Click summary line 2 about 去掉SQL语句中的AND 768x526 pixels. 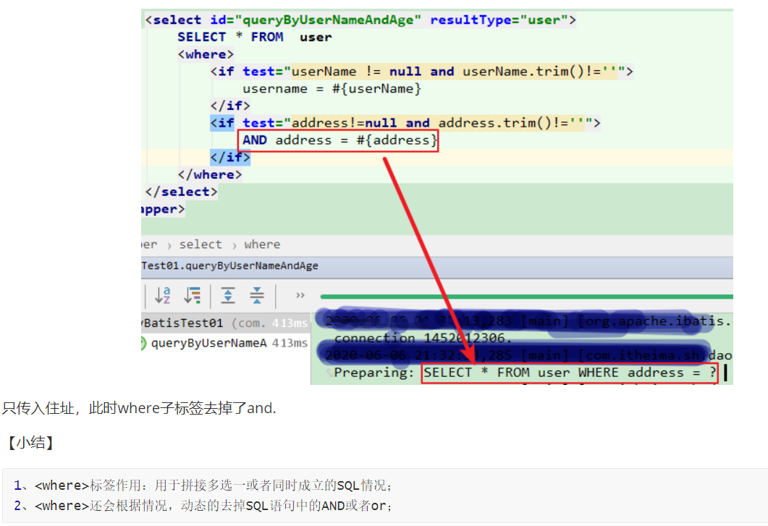click(x=203, y=506)
